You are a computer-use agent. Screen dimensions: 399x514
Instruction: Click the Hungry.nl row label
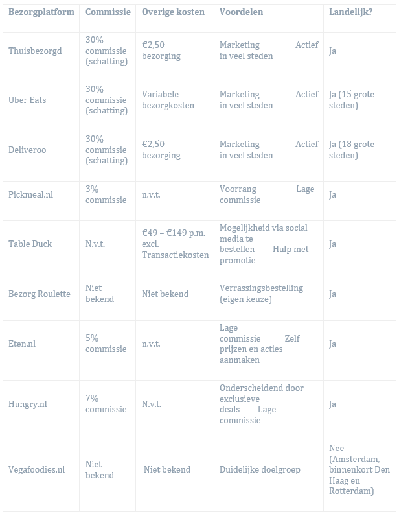click(x=28, y=404)
